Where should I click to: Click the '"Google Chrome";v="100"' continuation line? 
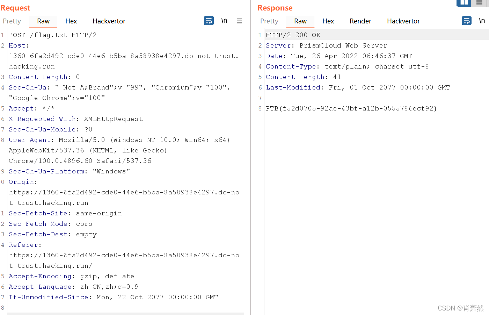(x=57, y=98)
